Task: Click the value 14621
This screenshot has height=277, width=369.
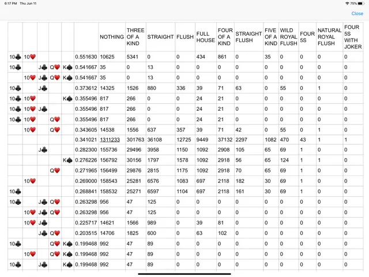Action: (x=107, y=223)
